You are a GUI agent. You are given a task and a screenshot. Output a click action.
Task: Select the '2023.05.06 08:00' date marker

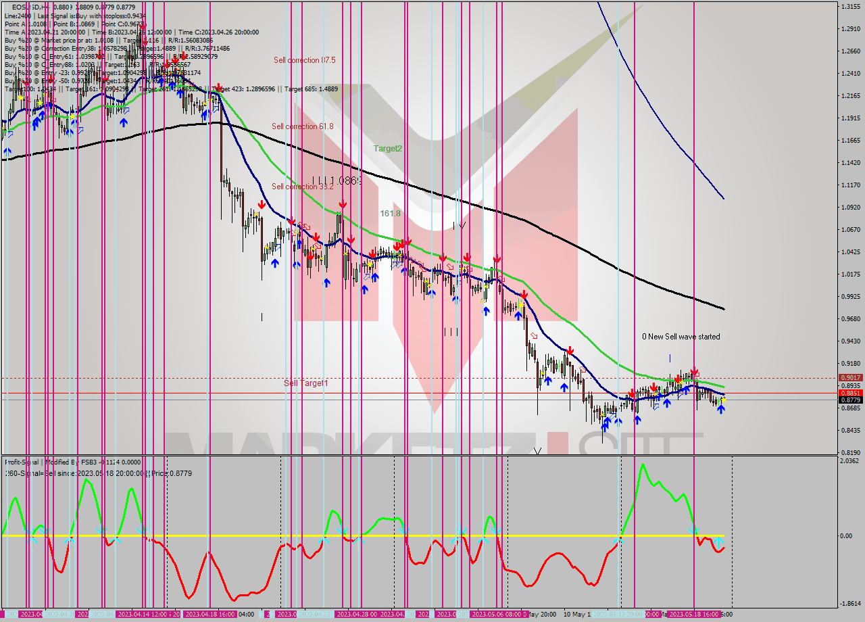click(x=497, y=614)
